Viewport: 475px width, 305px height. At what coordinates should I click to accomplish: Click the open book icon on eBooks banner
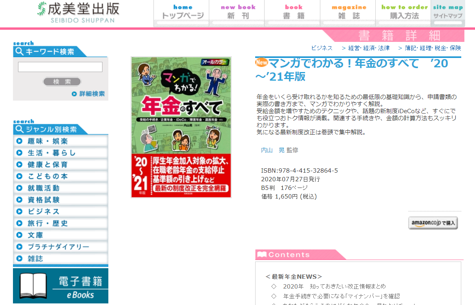[33, 286]
